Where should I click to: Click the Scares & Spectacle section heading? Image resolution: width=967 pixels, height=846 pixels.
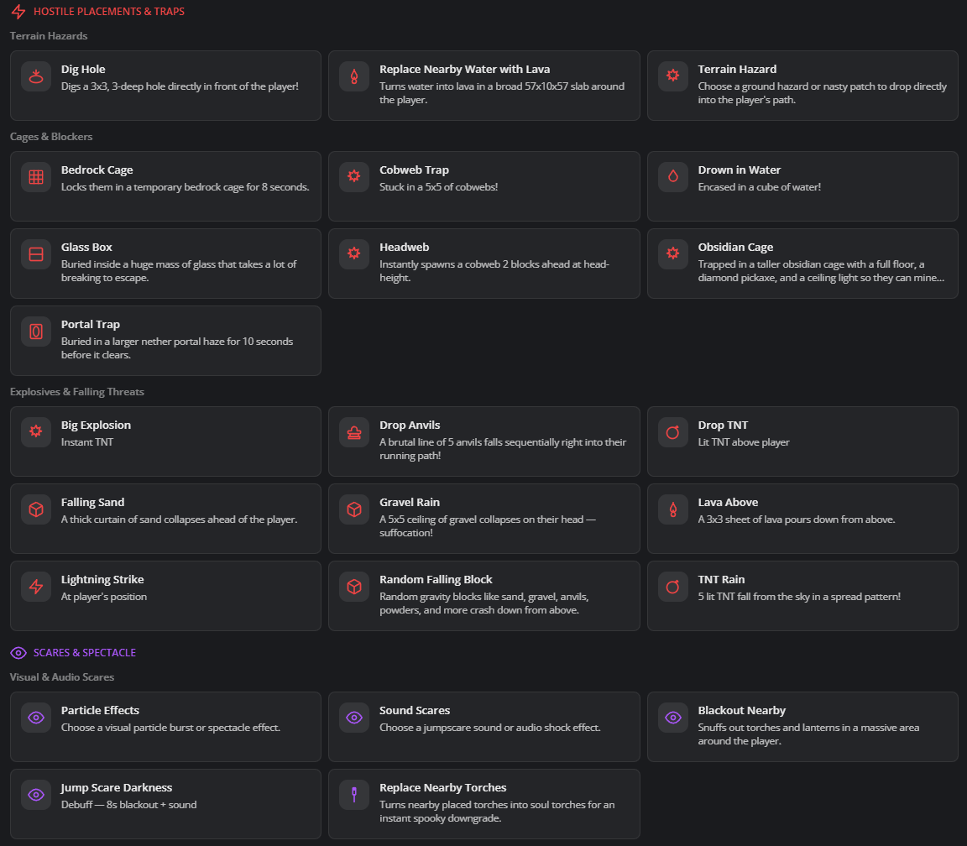(x=85, y=653)
